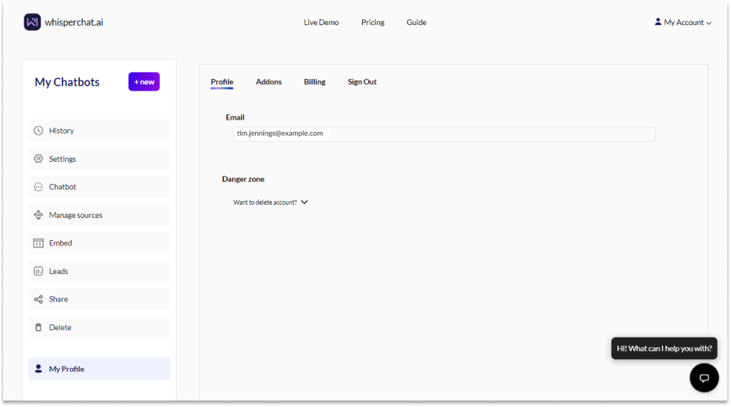This screenshot has height=407, width=731.
Task: Expand the My Account dropdown chevron
Action: 709,23
